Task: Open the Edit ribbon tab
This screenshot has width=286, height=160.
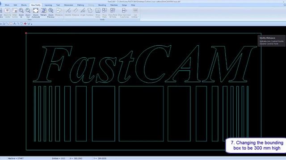Action: 15,5
